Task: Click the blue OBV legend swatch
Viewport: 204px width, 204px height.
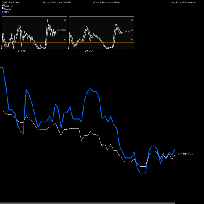Action: point(2,12)
